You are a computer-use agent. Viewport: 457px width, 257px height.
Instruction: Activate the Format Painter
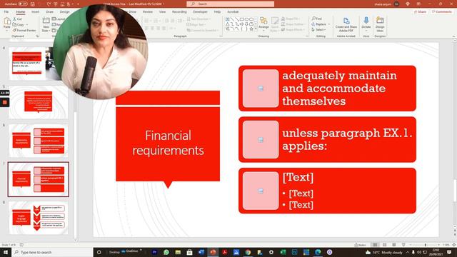pos(24,30)
